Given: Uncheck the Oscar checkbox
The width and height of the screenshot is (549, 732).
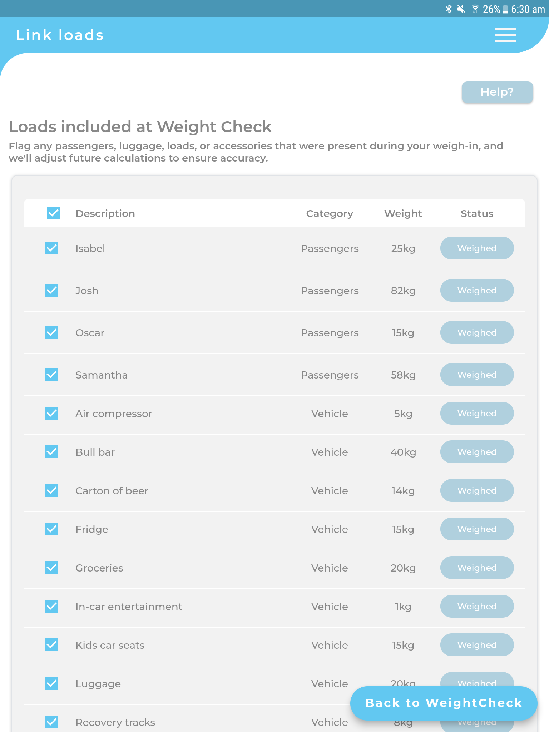Looking at the screenshot, I should tap(51, 332).
